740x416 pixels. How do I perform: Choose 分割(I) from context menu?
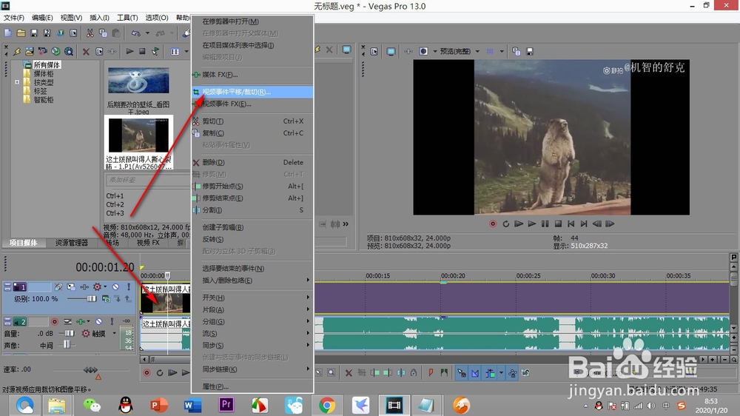252,210
